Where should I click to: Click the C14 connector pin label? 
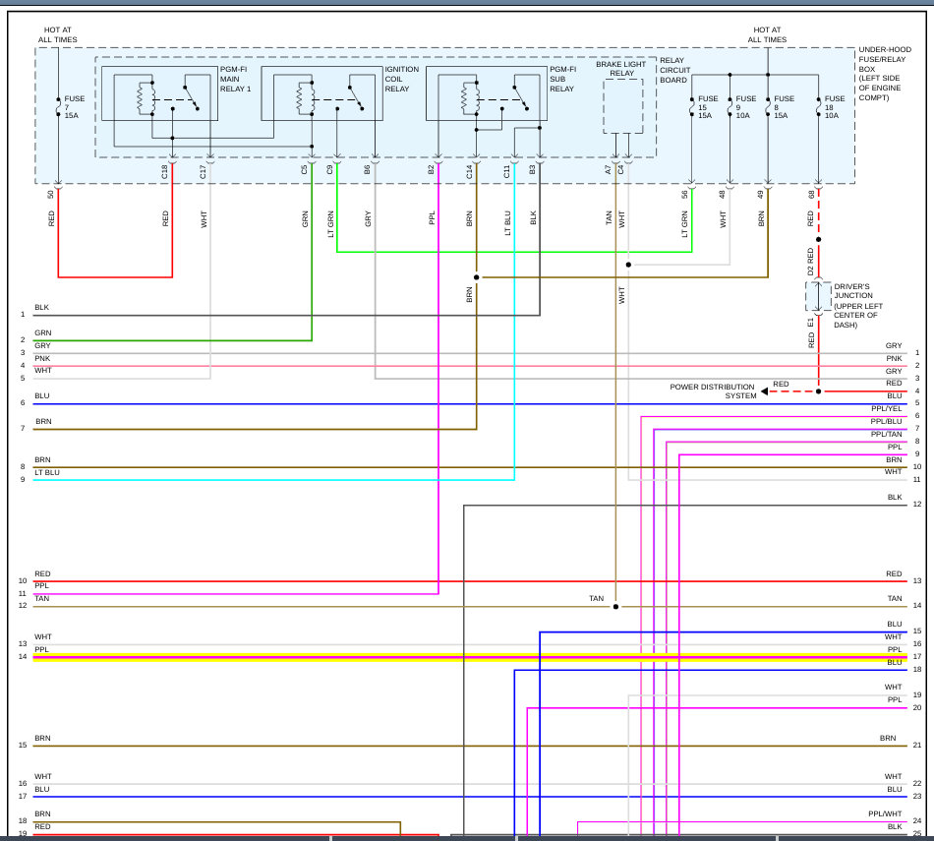point(469,172)
